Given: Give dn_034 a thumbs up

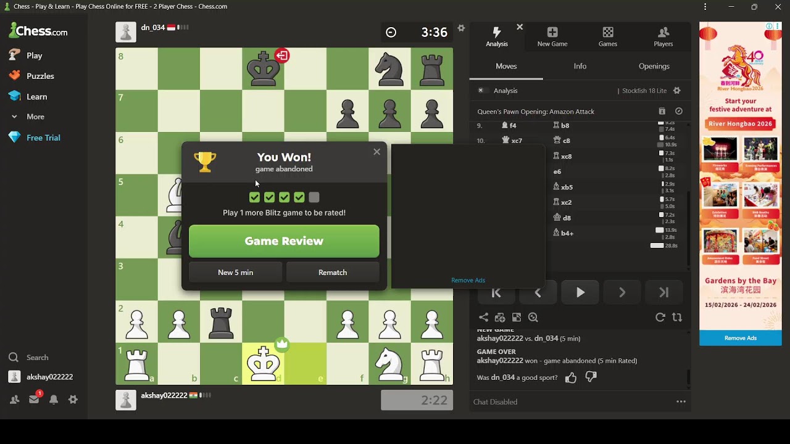Looking at the screenshot, I should (571, 377).
